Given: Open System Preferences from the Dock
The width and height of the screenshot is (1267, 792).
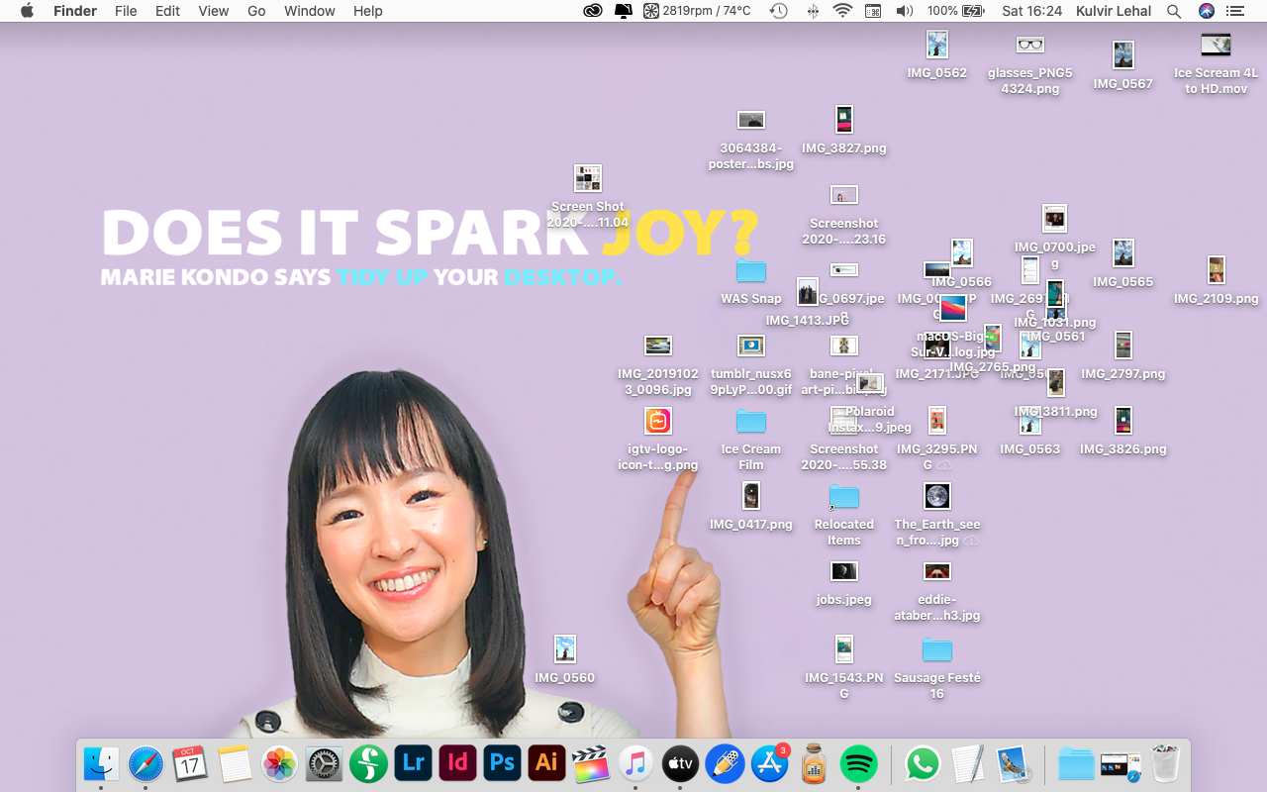Looking at the screenshot, I should [324, 763].
